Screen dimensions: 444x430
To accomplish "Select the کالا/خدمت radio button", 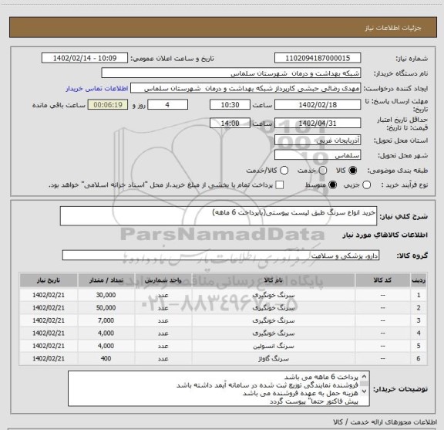I will (x=284, y=170).
